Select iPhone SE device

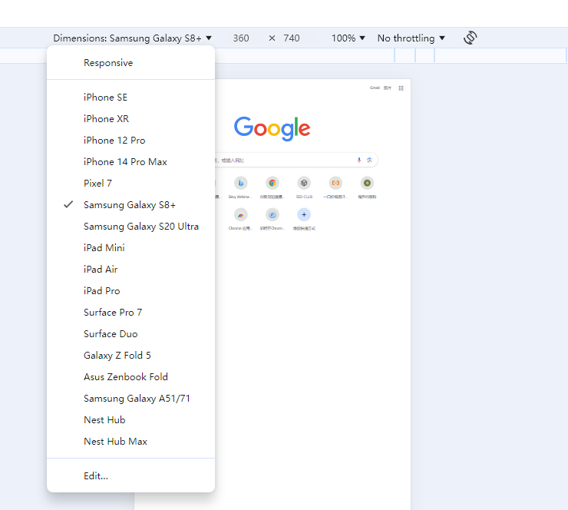[130, 97]
